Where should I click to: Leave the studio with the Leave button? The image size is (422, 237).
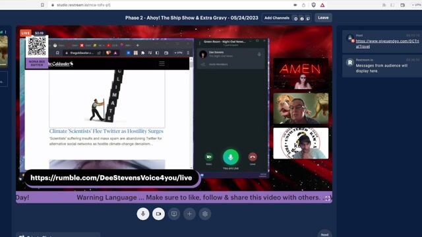click(x=323, y=18)
